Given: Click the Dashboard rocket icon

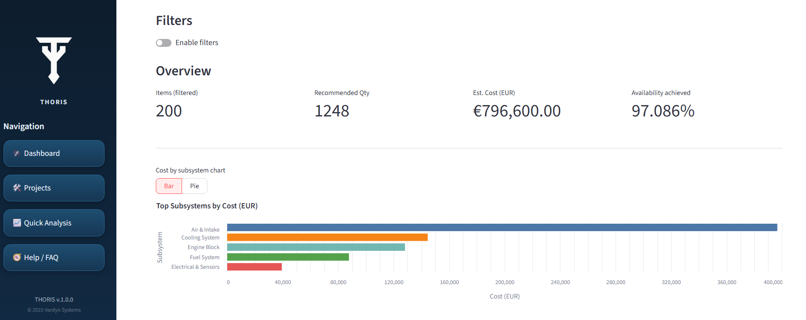Looking at the screenshot, I should 17,153.
